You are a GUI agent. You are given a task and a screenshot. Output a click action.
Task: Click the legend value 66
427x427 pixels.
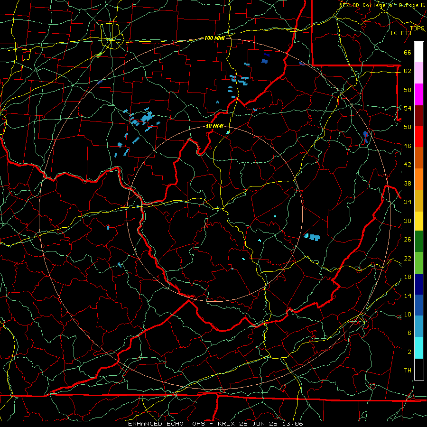pos(408,53)
